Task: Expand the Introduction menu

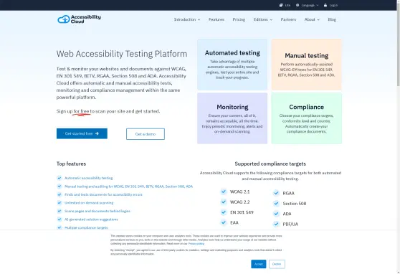Action: coord(187,19)
